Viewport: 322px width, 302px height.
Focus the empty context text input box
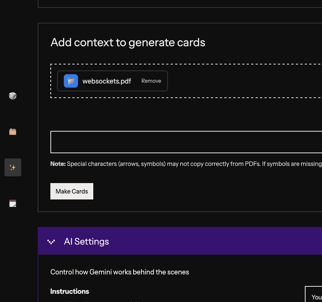pyautogui.click(x=186, y=142)
